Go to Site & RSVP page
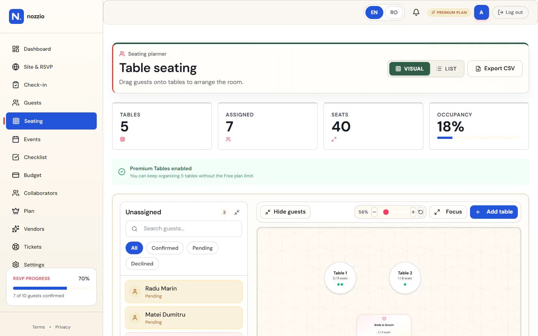 click(51, 67)
